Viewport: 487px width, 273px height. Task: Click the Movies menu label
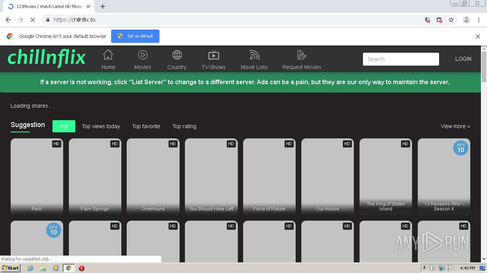[x=143, y=67]
